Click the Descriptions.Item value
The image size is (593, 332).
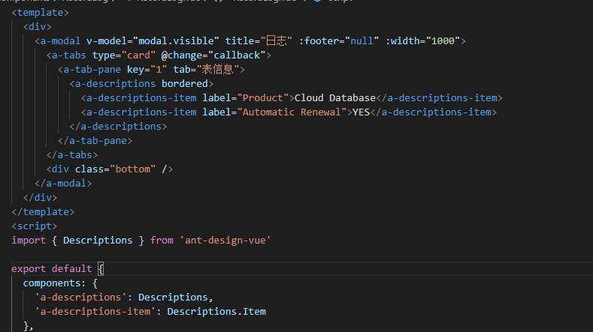pos(216,312)
